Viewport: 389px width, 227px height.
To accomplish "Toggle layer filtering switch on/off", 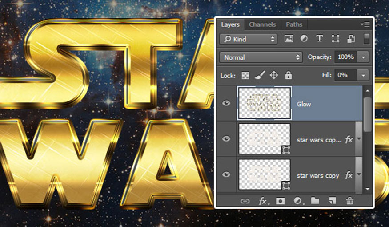I will coord(366,39).
